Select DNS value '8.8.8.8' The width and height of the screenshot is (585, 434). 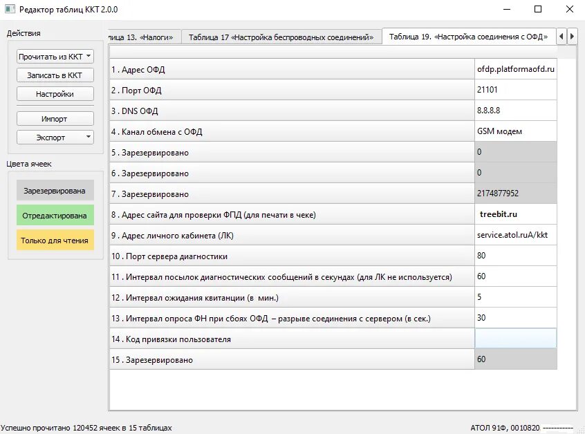tap(516, 111)
